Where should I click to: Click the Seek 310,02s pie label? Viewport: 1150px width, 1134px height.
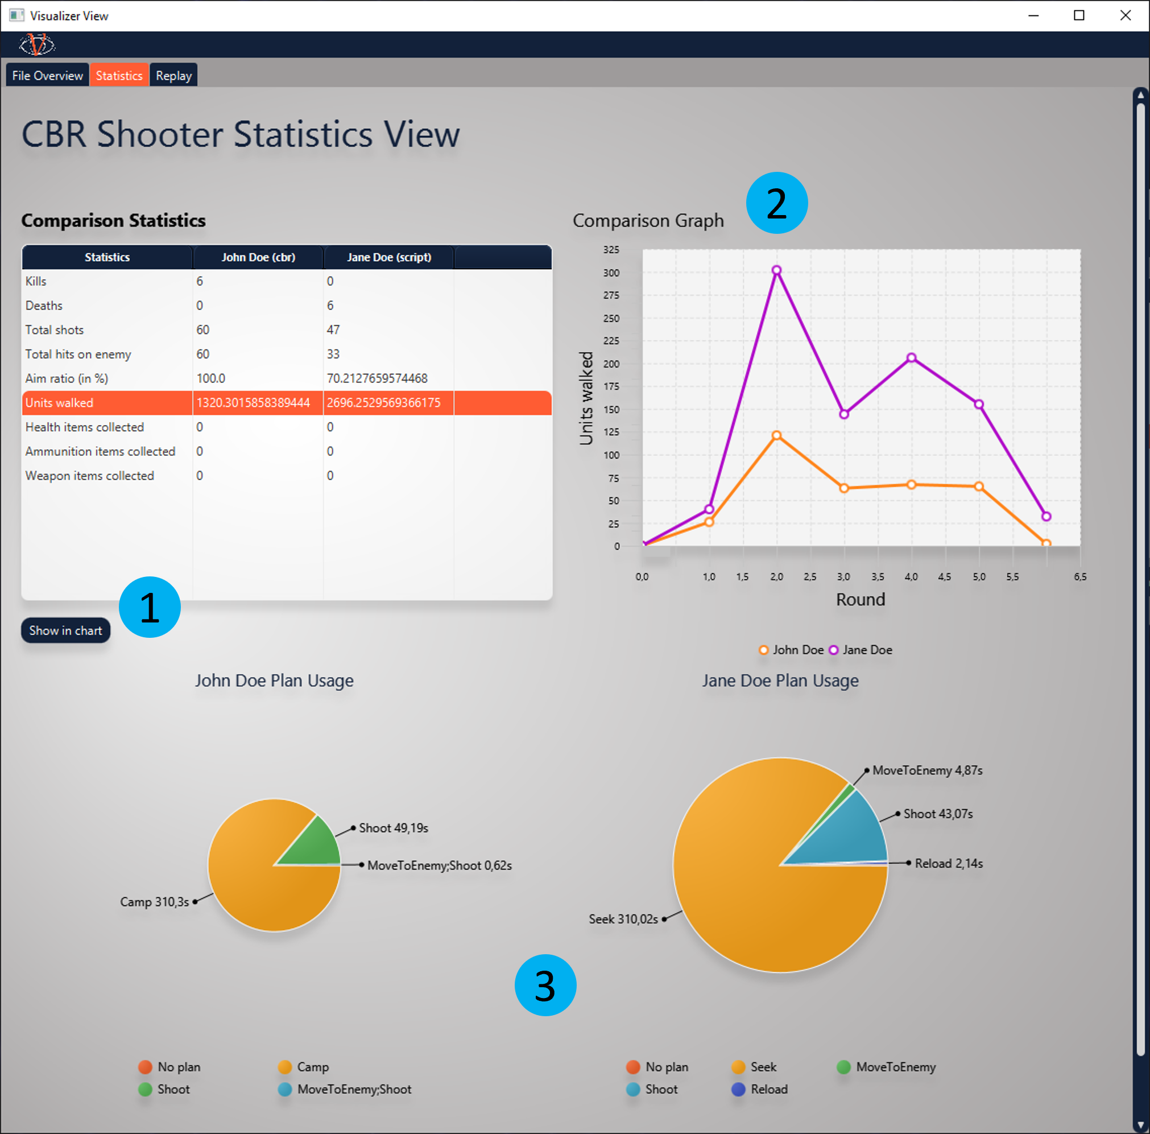coord(623,919)
